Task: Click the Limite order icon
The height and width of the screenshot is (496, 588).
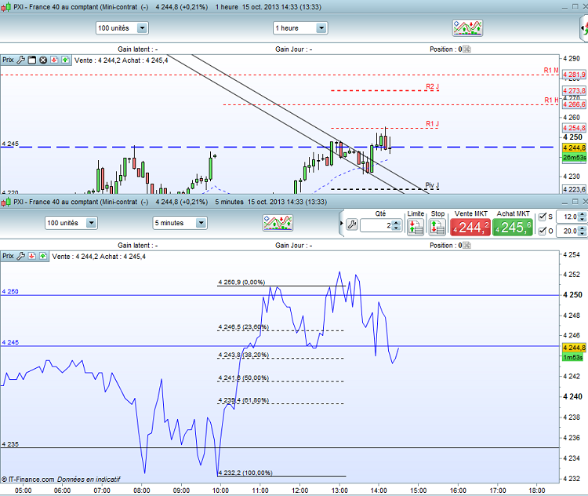Action: [x=416, y=227]
